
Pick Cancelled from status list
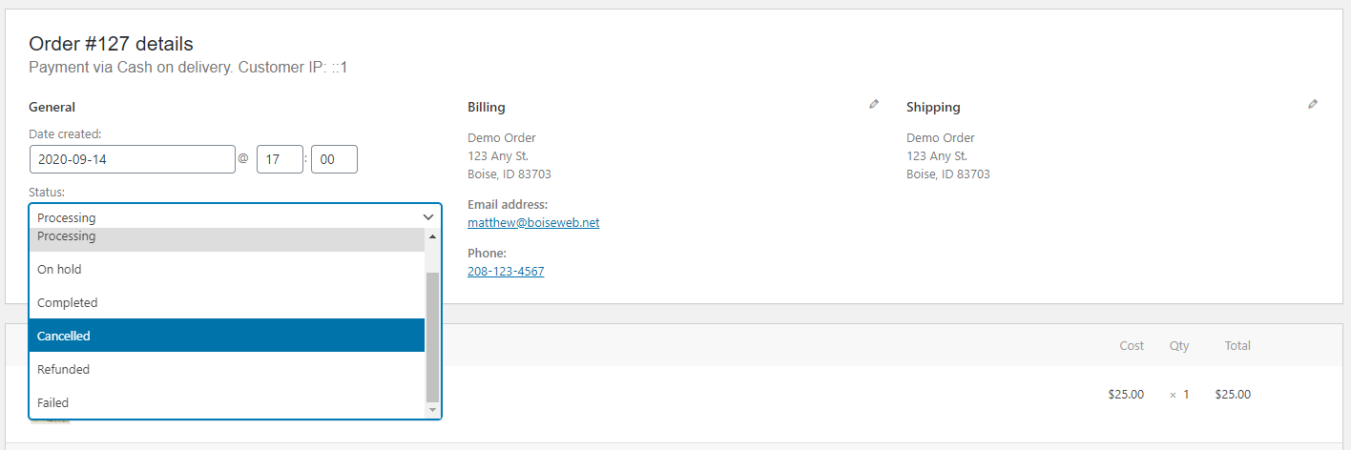pos(227,336)
